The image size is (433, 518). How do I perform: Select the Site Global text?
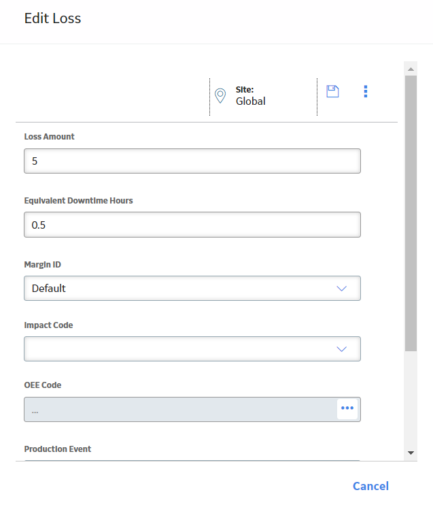[251, 101]
